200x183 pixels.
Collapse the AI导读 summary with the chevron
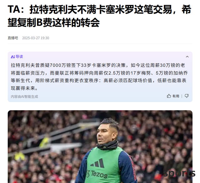pyautogui.click(x=187, y=57)
